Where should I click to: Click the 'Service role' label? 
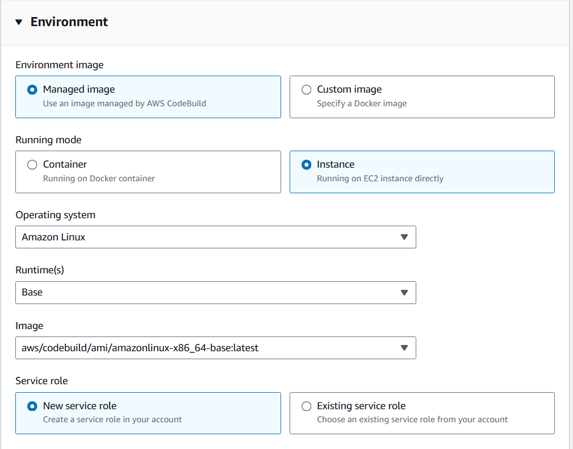(x=41, y=381)
